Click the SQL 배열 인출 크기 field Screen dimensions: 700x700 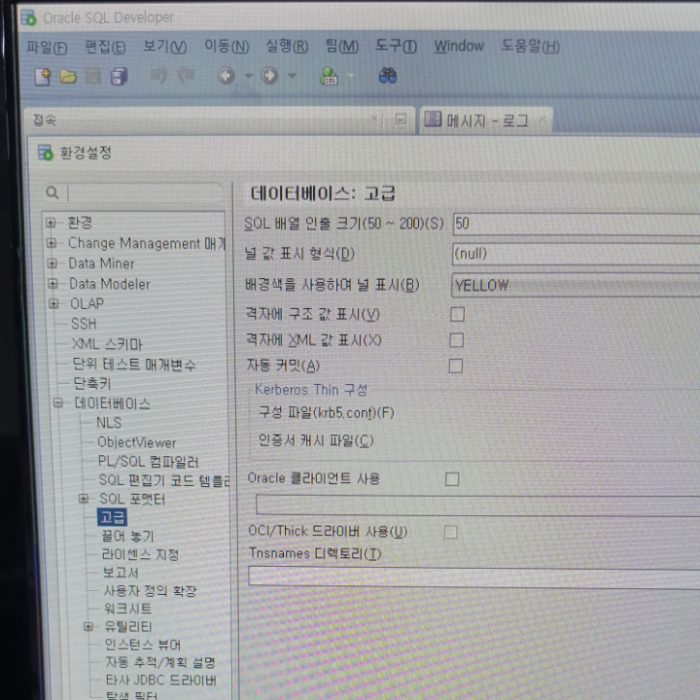577,224
